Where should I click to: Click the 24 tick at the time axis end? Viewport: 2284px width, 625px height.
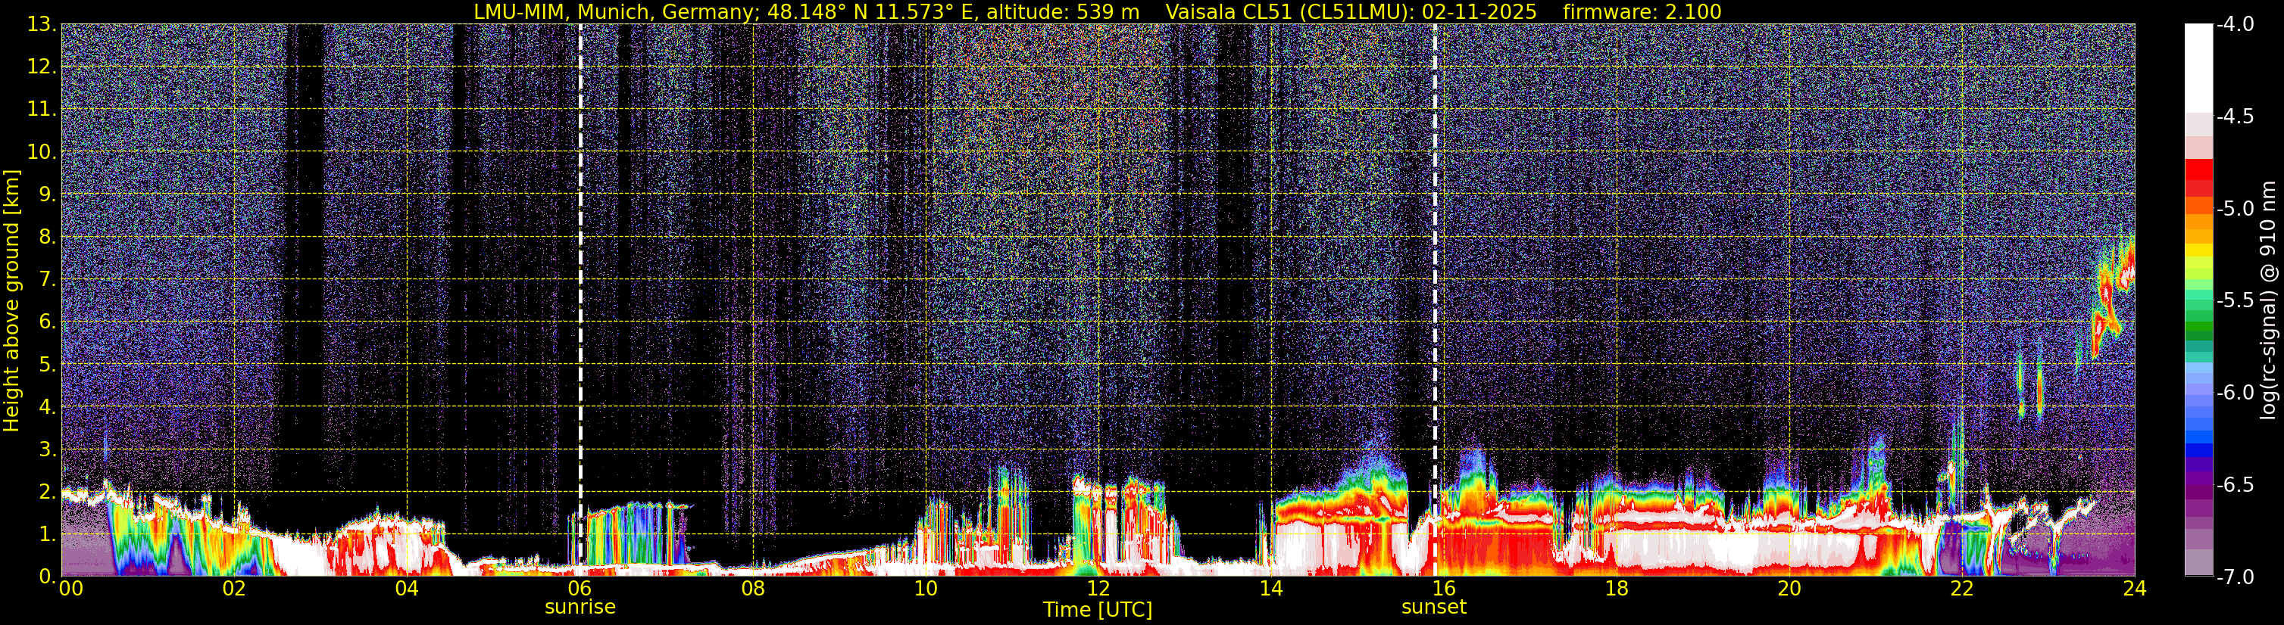(x=2134, y=589)
